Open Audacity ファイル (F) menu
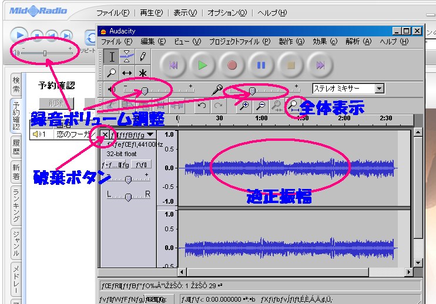Image resolution: width=436 pixels, height=304 pixels. 116,42
